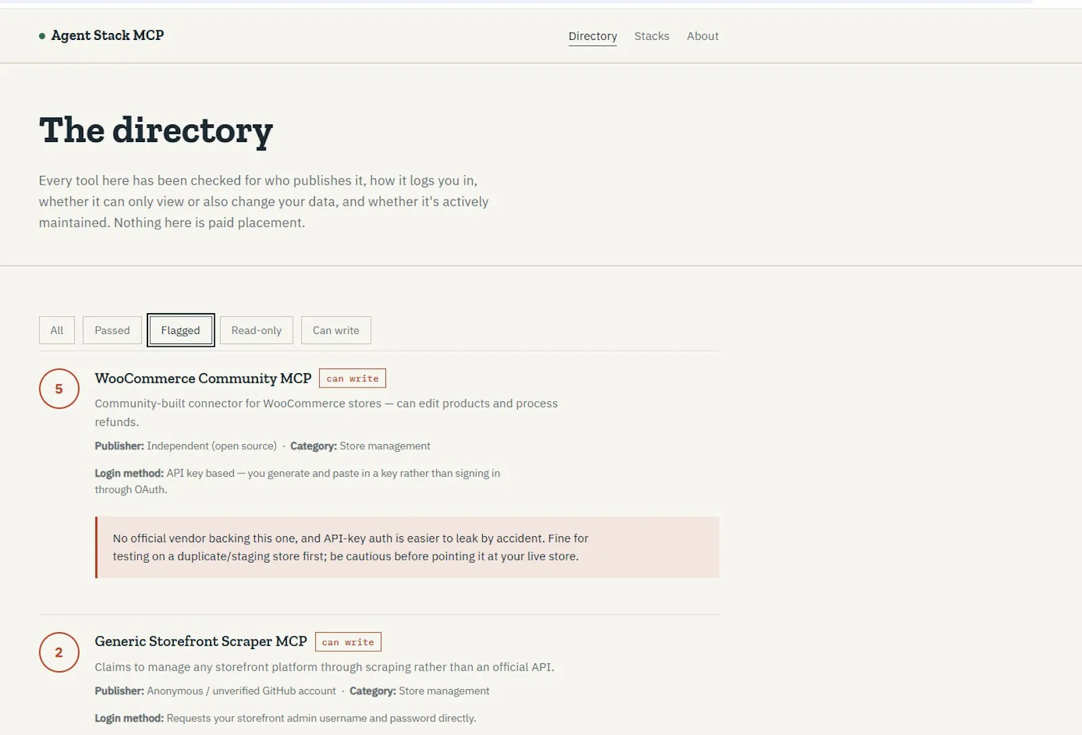1082x735 pixels.
Task: Click WooCommerce 'Login method: API key based' text
Action: point(298,481)
